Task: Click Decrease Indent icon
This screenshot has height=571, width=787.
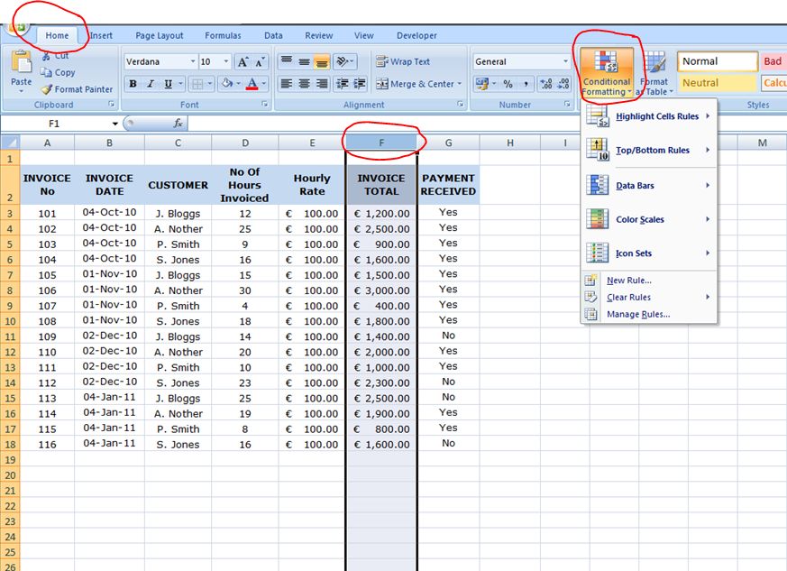Action: tap(343, 84)
